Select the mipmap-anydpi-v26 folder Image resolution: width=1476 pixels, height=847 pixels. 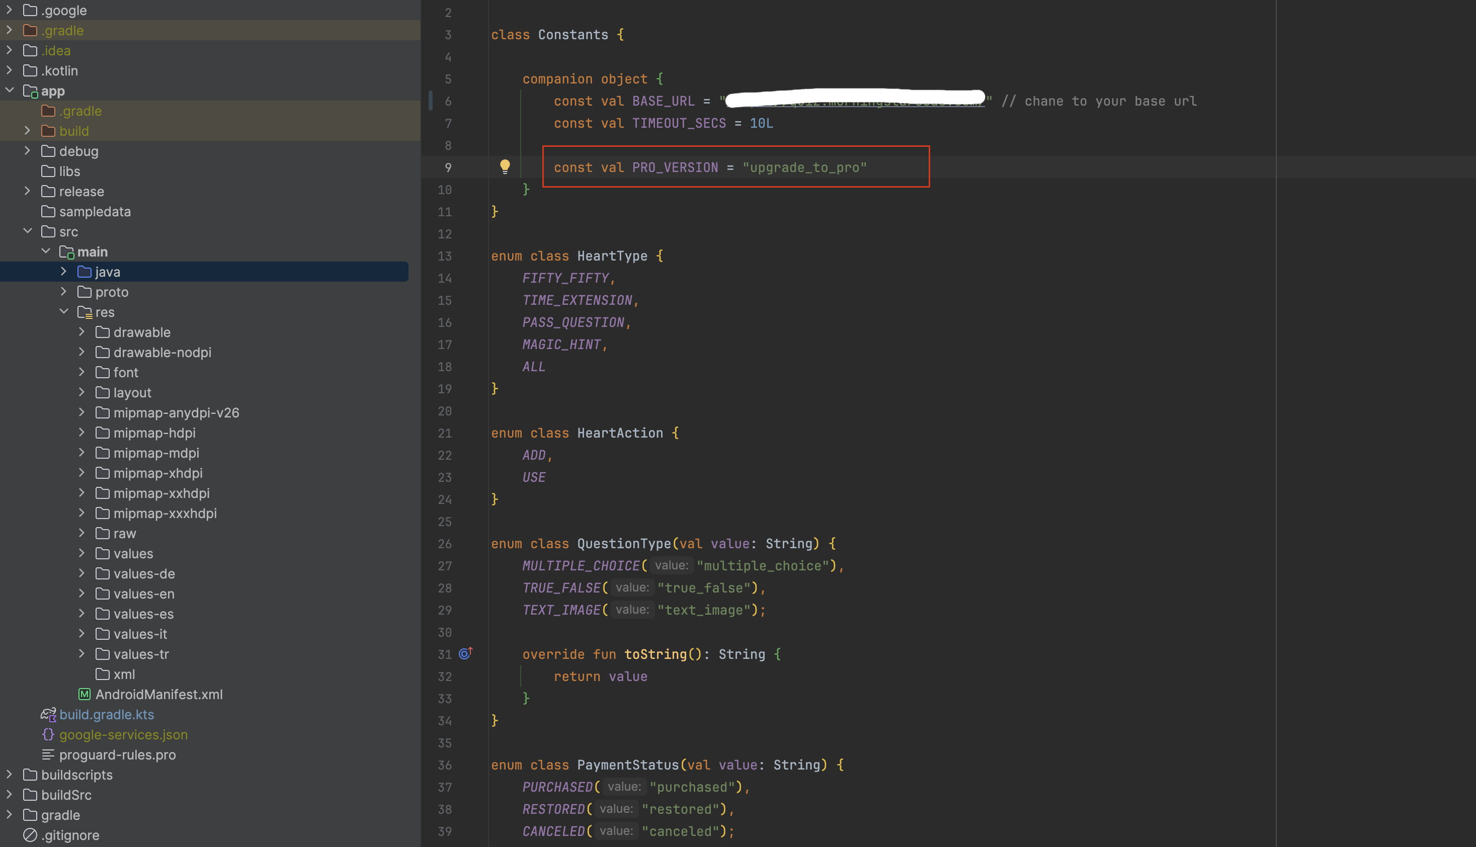176,412
